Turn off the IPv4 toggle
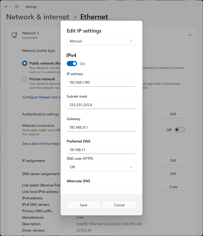Image resolution: width=203 pixels, height=236 pixels. click(x=72, y=64)
